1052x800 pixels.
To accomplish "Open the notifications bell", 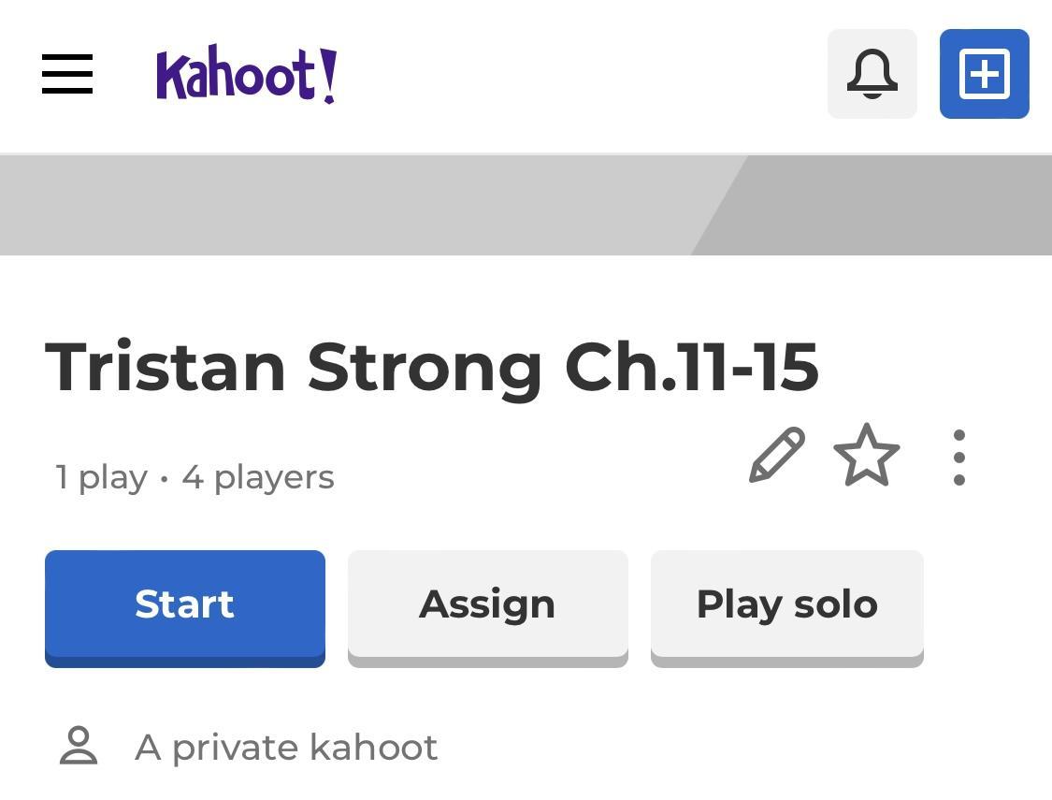I will 872,74.
